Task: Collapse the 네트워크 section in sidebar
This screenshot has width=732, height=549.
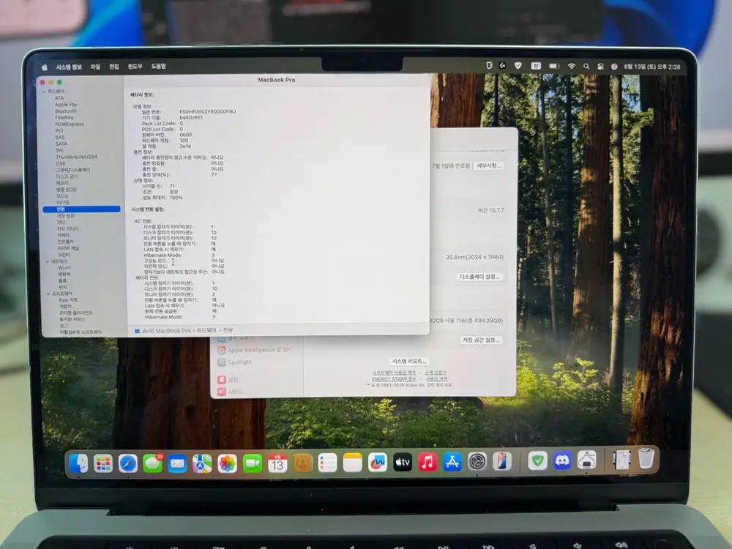Action: [x=48, y=261]
